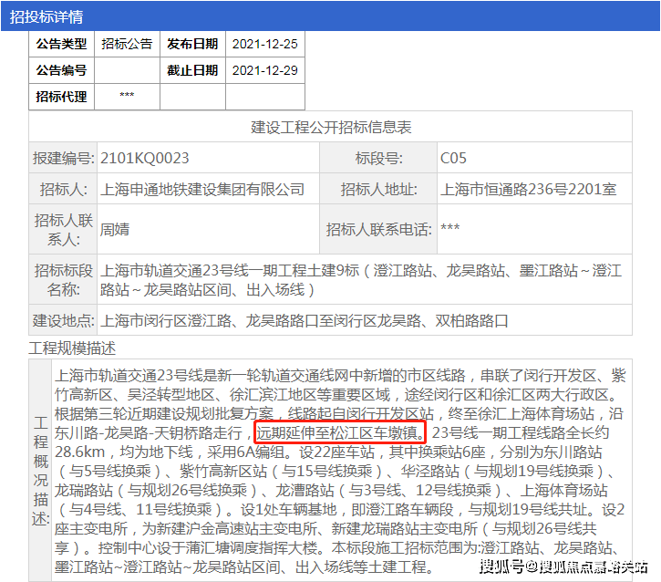Click the 截止日期 label cell
Image resolution: width=661 pixels, height=582 pixels.
tap(192, 70)
